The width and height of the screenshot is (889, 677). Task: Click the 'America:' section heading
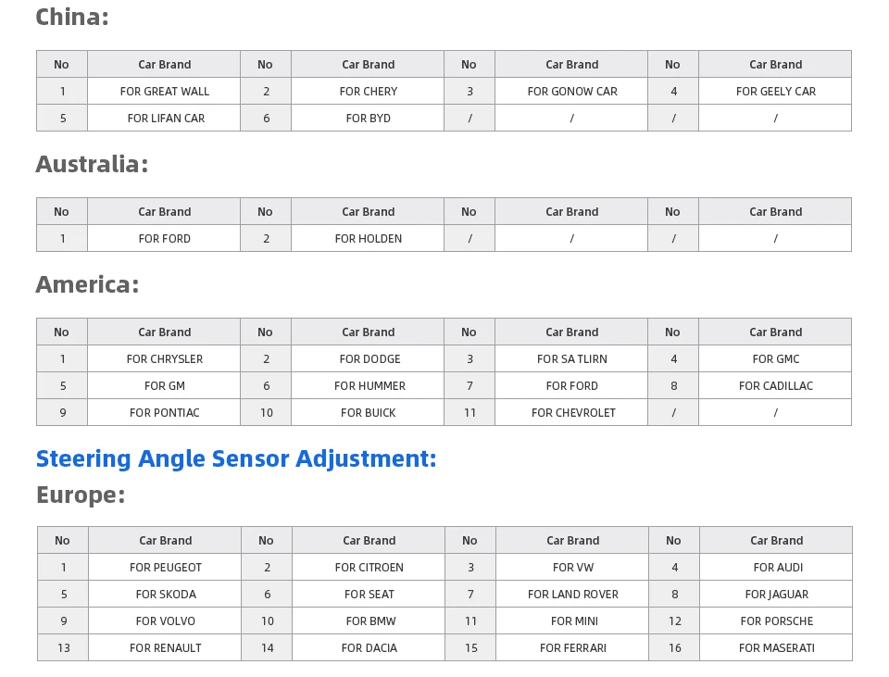[87, 284]
